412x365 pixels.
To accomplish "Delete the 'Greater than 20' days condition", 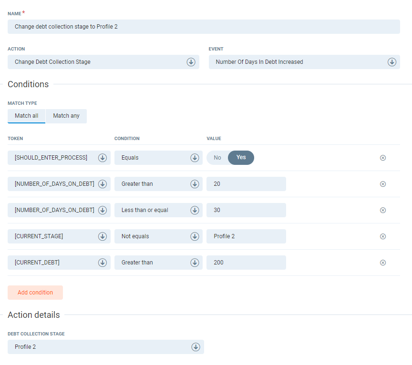I will coord(382,184).
